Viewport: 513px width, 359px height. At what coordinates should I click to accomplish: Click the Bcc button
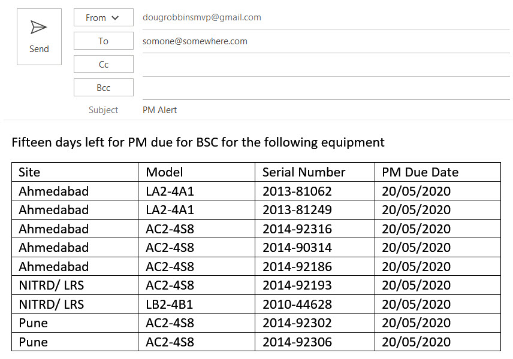103,88
